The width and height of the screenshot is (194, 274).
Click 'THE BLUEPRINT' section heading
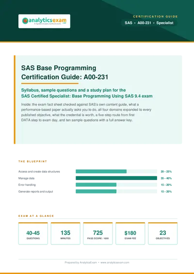[32, 162]
